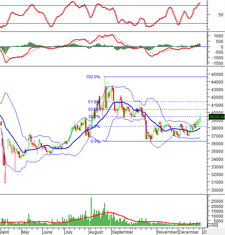Click the 100.0% Fibonacci level label
Image resolution: width=225 pixels, height=235 pixels.
pos(93,77)
